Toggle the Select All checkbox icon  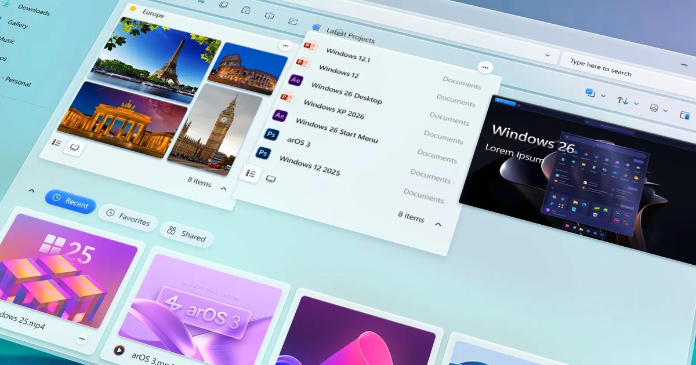(x=589, y=92)
